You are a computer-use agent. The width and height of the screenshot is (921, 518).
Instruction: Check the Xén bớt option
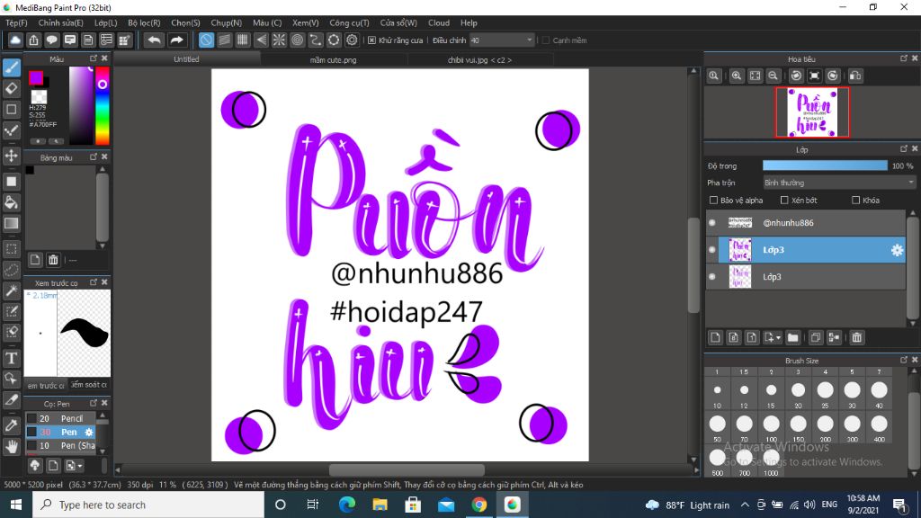click(784, 201)
